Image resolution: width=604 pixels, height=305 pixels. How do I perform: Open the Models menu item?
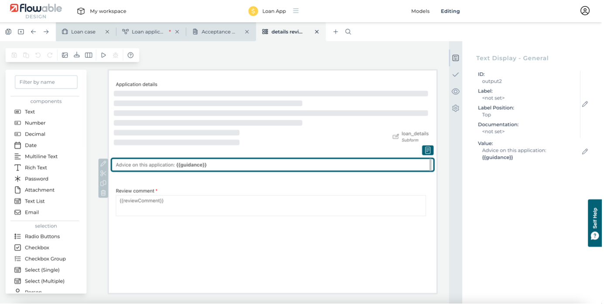(x=420, y=11)
